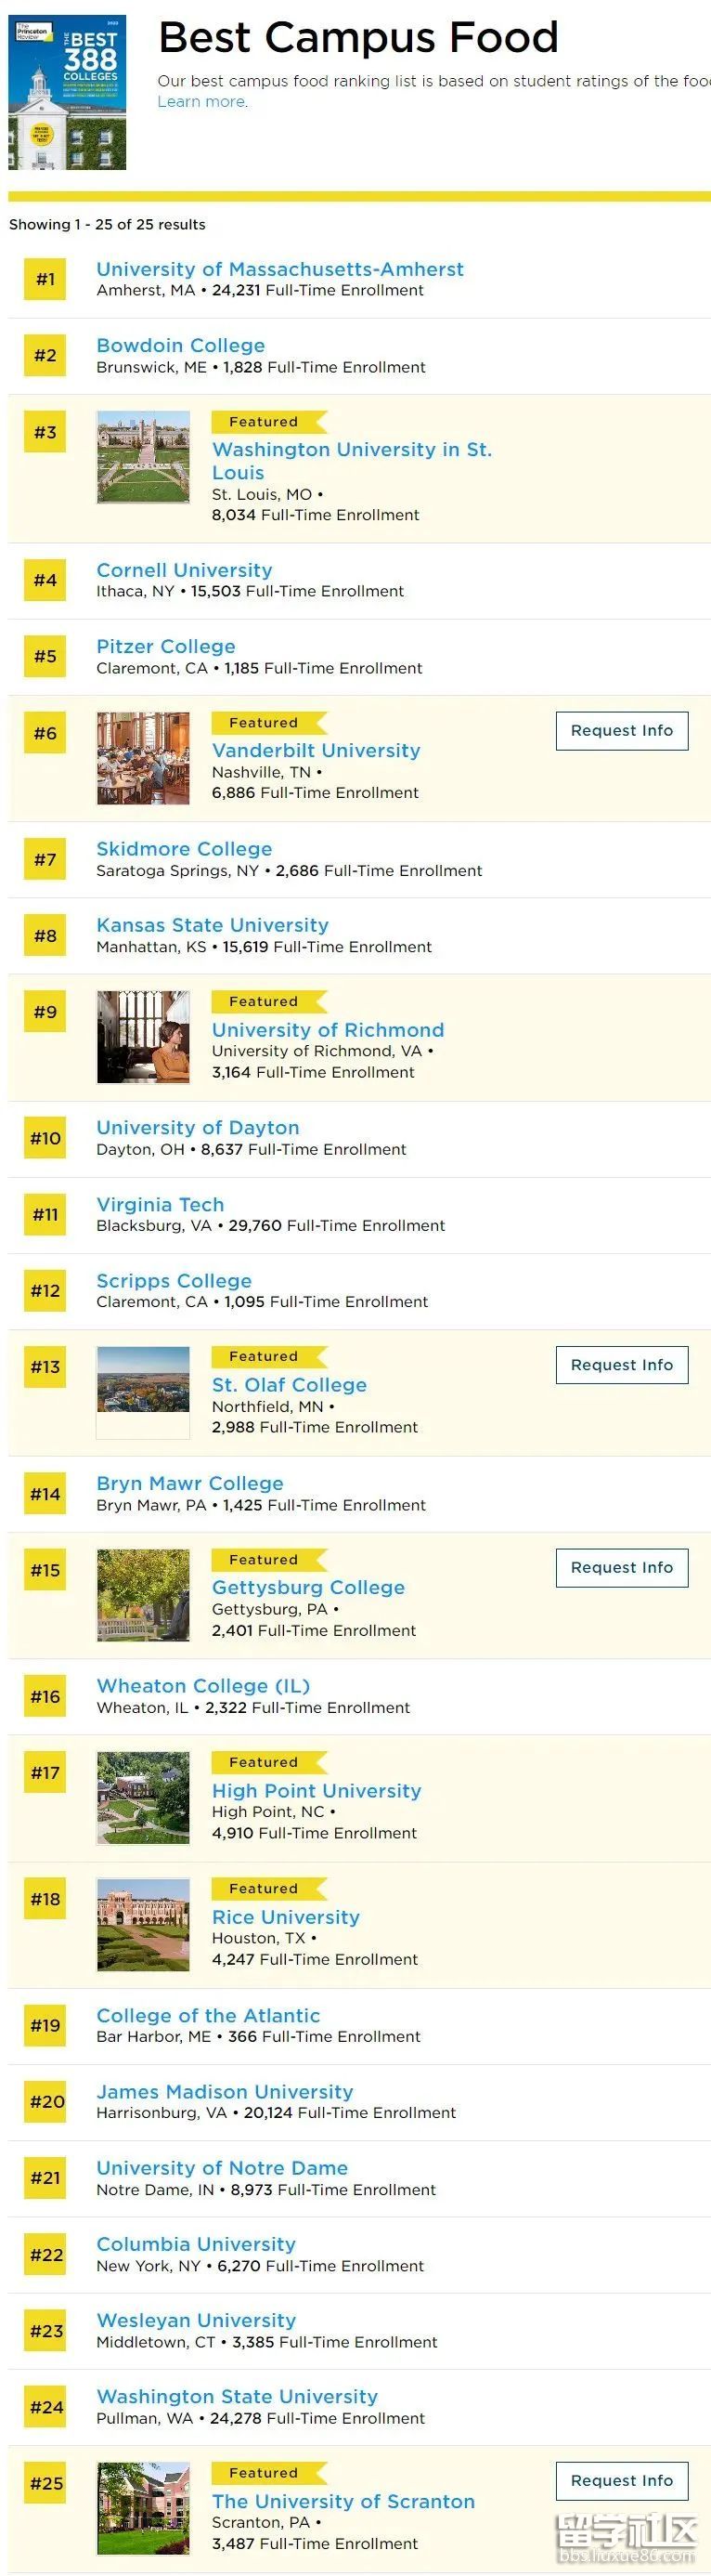Open High Point University title link

coord(317,1790)
